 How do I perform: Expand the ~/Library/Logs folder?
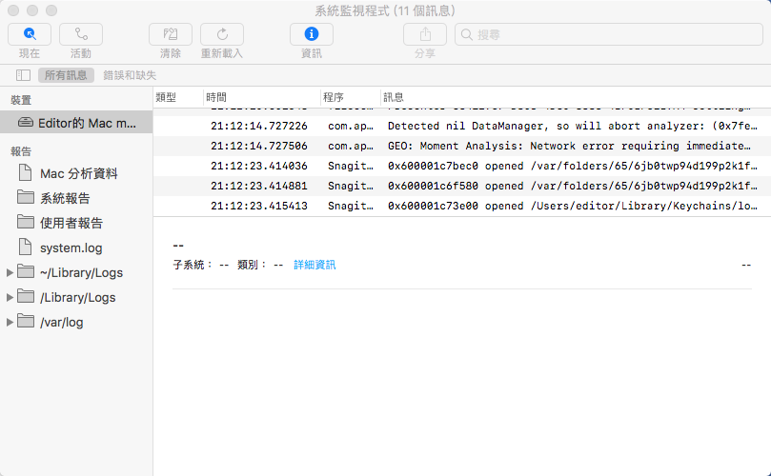click(10, 273)
